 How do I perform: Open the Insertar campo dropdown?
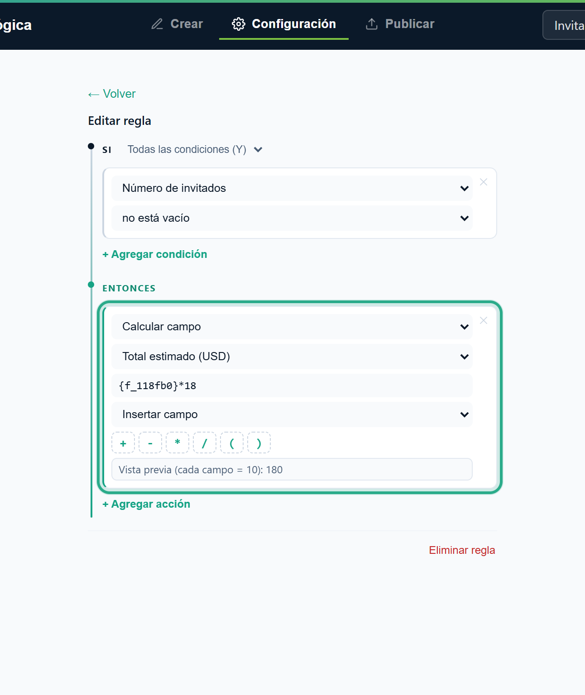pyautogui.click(x=292, y=414)
